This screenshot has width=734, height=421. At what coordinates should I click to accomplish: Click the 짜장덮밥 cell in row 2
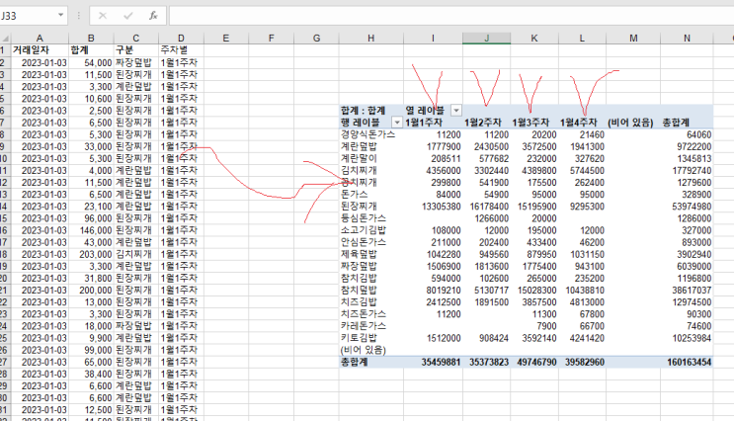click(x=134, y=62)
